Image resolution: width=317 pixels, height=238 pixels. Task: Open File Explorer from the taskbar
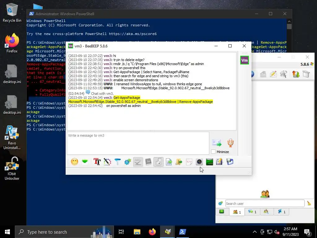tap(137, 232)
